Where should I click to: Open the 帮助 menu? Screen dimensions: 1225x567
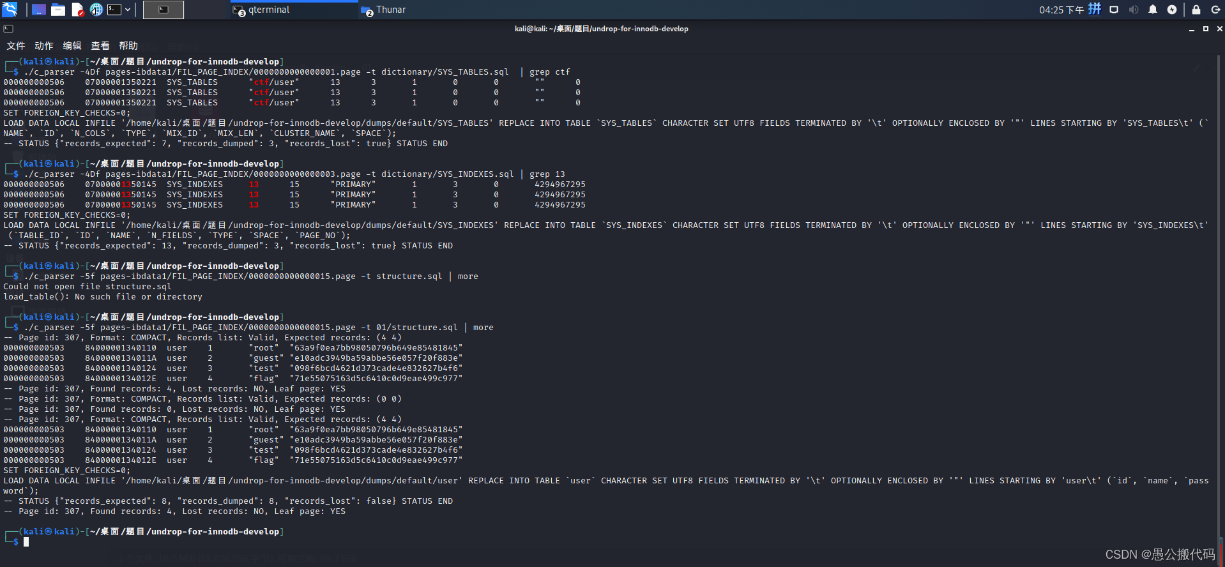tap(128, 46)
